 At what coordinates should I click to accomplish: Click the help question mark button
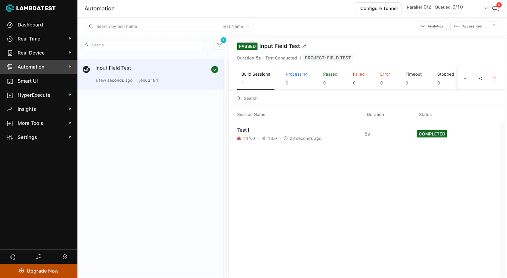[494, 26]
